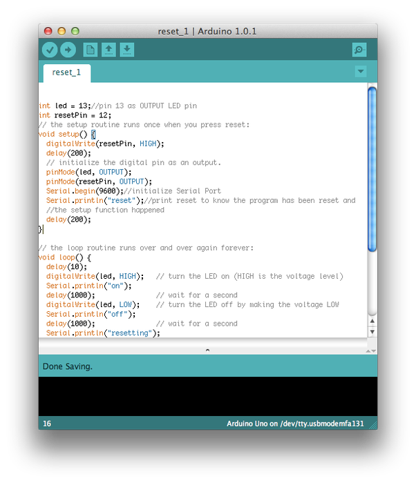
Task: Open a sketch using the up-arrow icon
Action: (x=108, y=50)
